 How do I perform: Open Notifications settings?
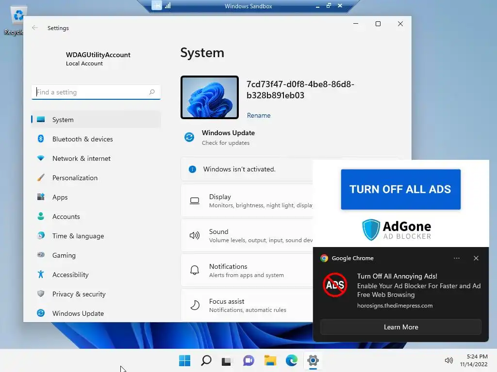(247, 270)
